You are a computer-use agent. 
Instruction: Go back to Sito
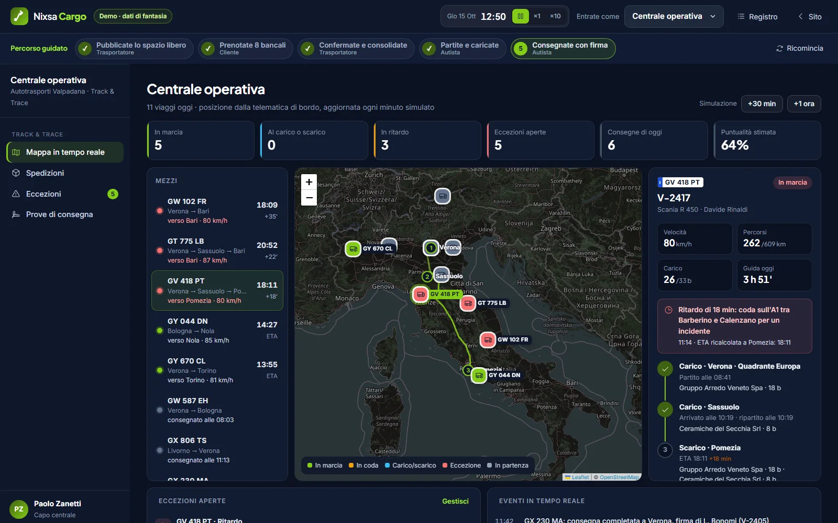point(810,17)
